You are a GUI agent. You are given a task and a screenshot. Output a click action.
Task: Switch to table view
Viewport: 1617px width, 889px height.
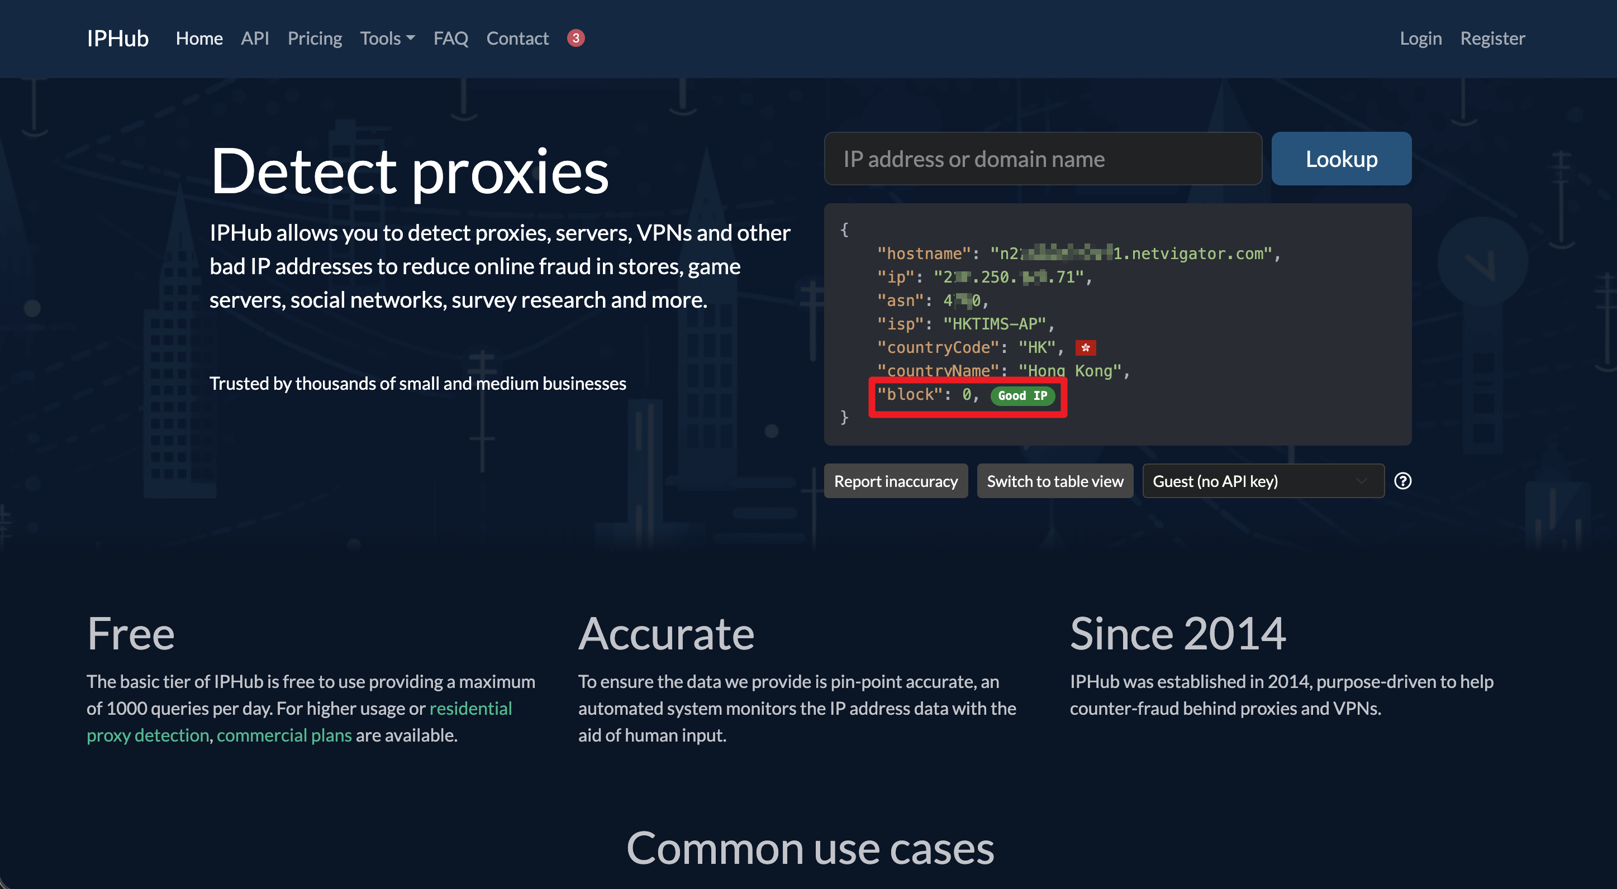click(x=1055, y=481)
